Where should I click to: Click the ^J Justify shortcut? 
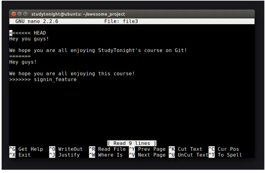64,155
